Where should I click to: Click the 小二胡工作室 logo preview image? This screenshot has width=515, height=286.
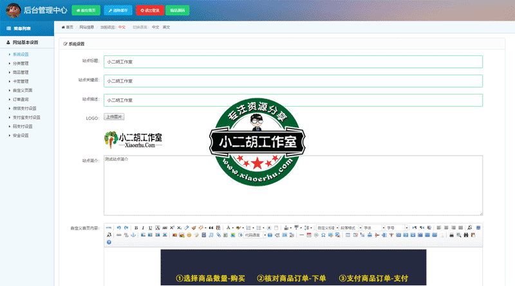(133, 140)
